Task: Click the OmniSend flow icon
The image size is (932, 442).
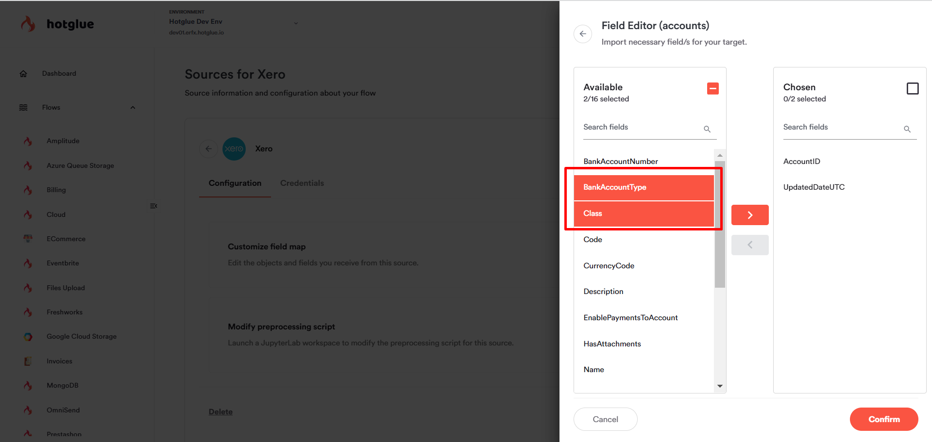Action: (x=28, y=410)
